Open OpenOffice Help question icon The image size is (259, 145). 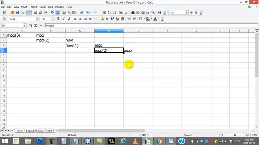[160, 12]
